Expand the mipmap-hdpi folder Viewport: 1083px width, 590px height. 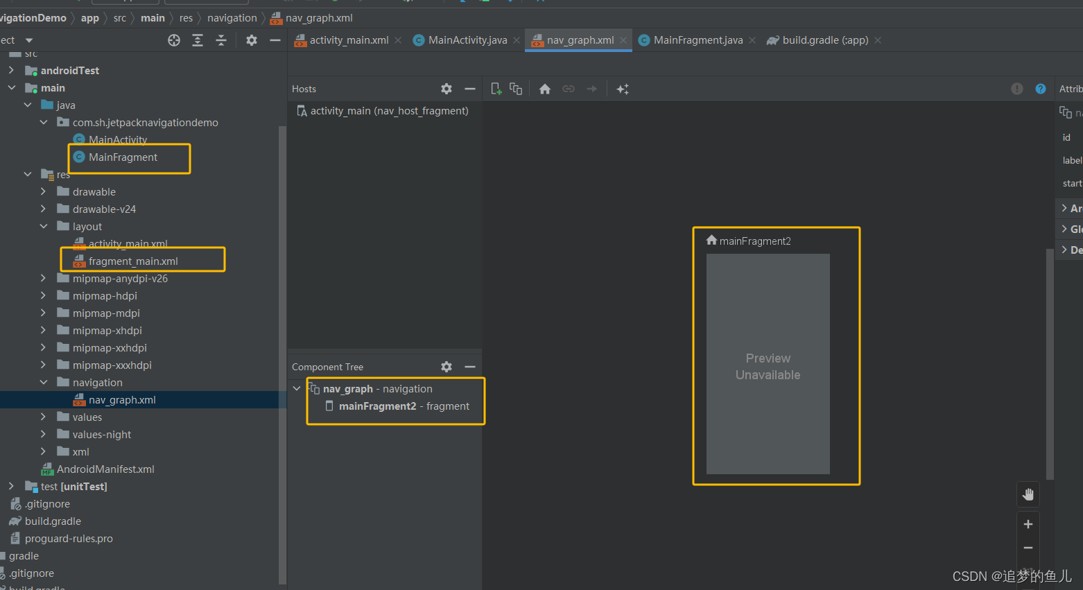click(x=44, y=295)
